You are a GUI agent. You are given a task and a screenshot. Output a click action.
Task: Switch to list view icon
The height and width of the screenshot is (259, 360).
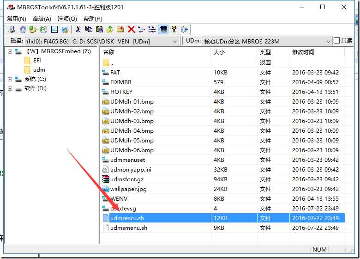click(x=152, y=29)
